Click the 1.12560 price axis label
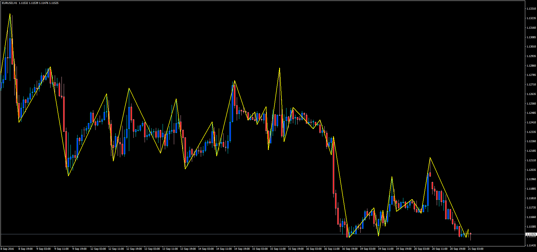The width and height of the screenshot is (537, 252). pyautogui.click(x=531, y=104)
